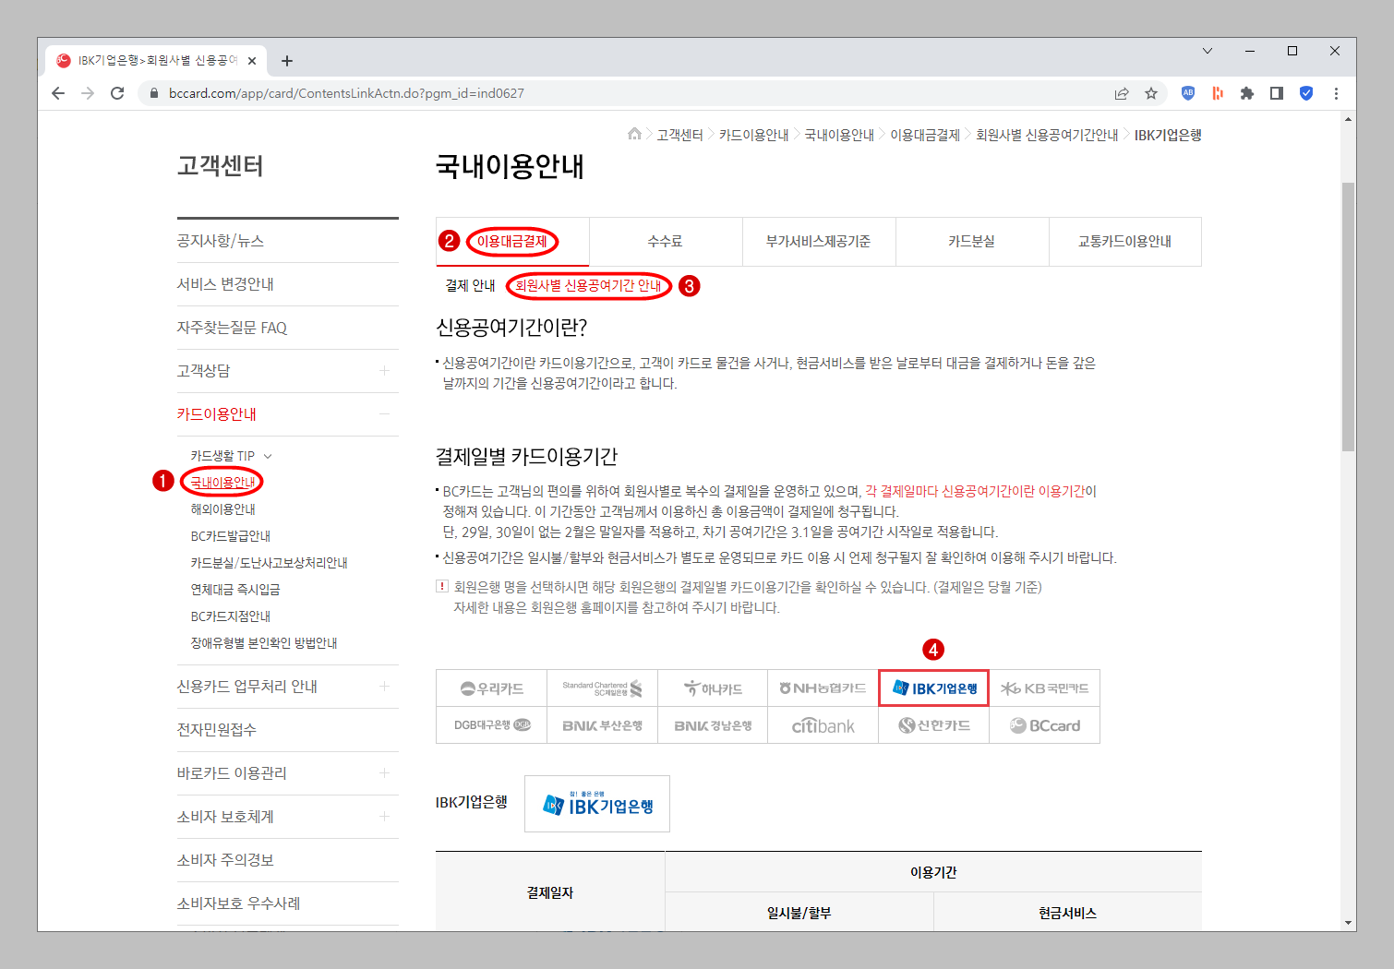Viewport: 1394px width, 969px height.
Task: Select the BCcard logo
Action: point(1044,725)
